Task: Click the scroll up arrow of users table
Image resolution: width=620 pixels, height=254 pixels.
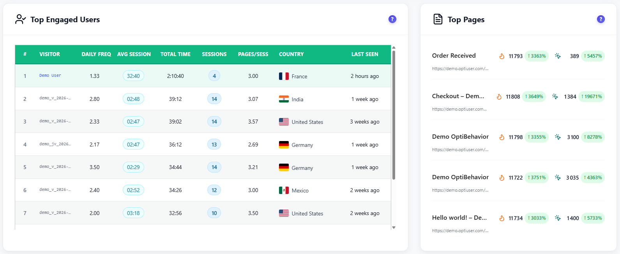Action: pos(394,47)
